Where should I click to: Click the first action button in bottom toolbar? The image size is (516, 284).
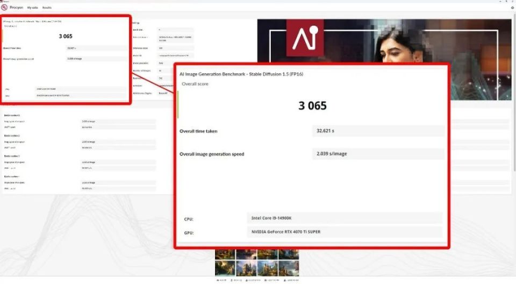tap(221, 280)
